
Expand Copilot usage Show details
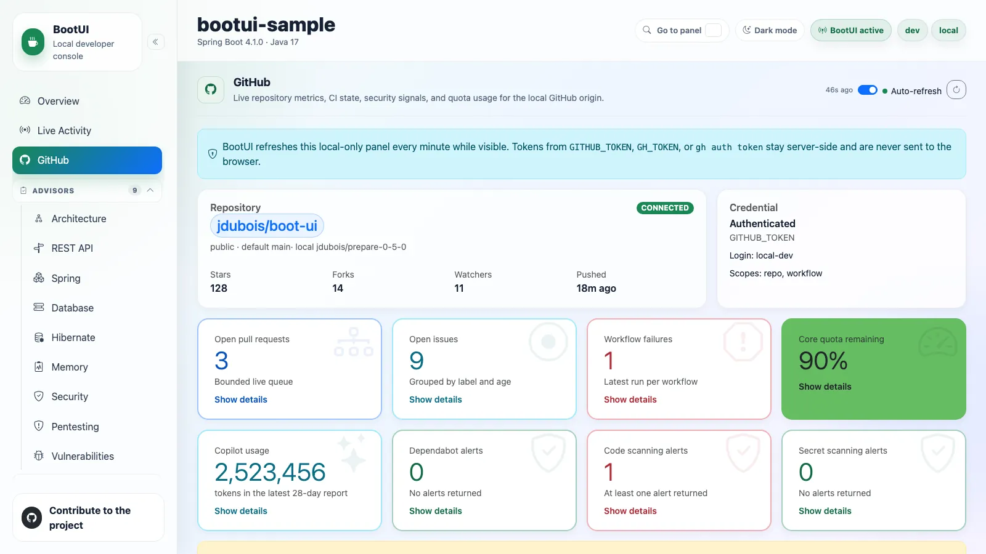coord(241,511)
